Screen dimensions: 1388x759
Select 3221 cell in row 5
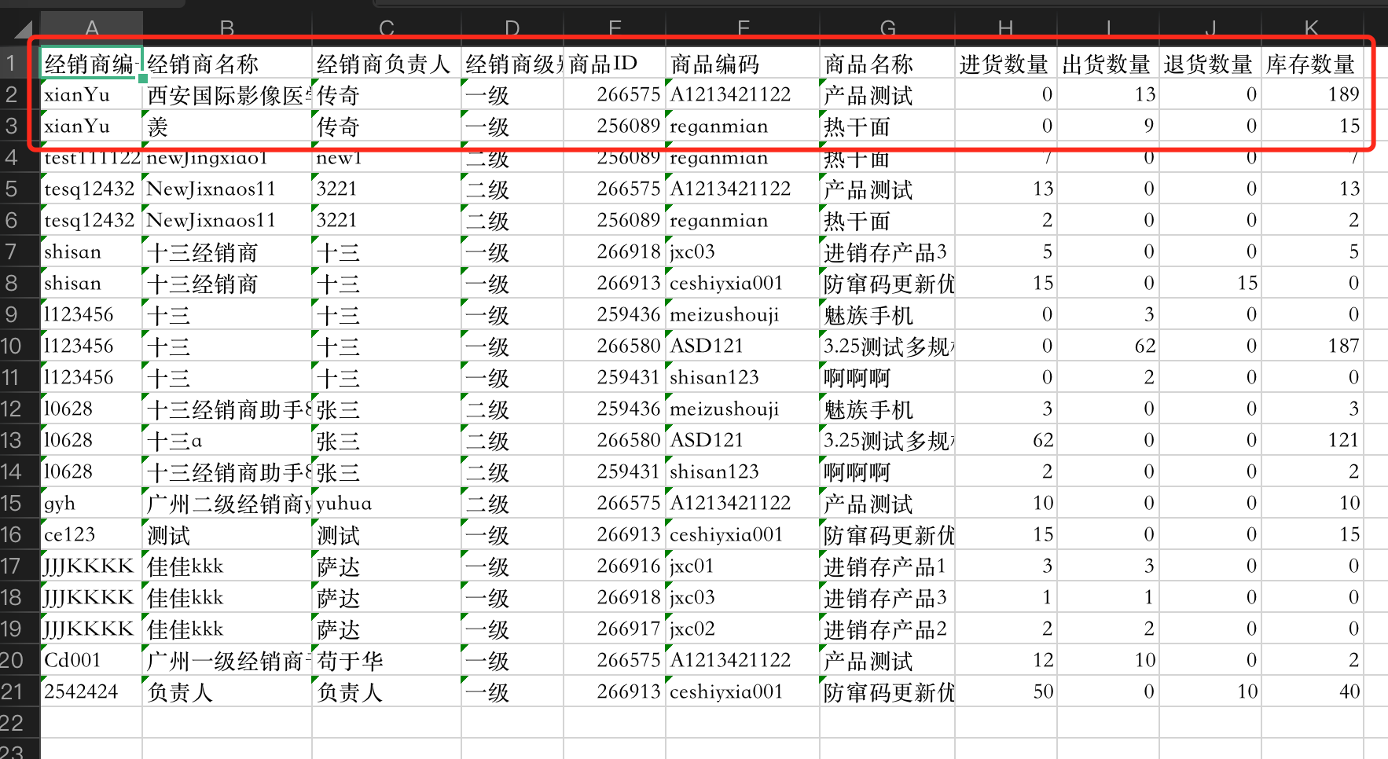click(387, 189)
